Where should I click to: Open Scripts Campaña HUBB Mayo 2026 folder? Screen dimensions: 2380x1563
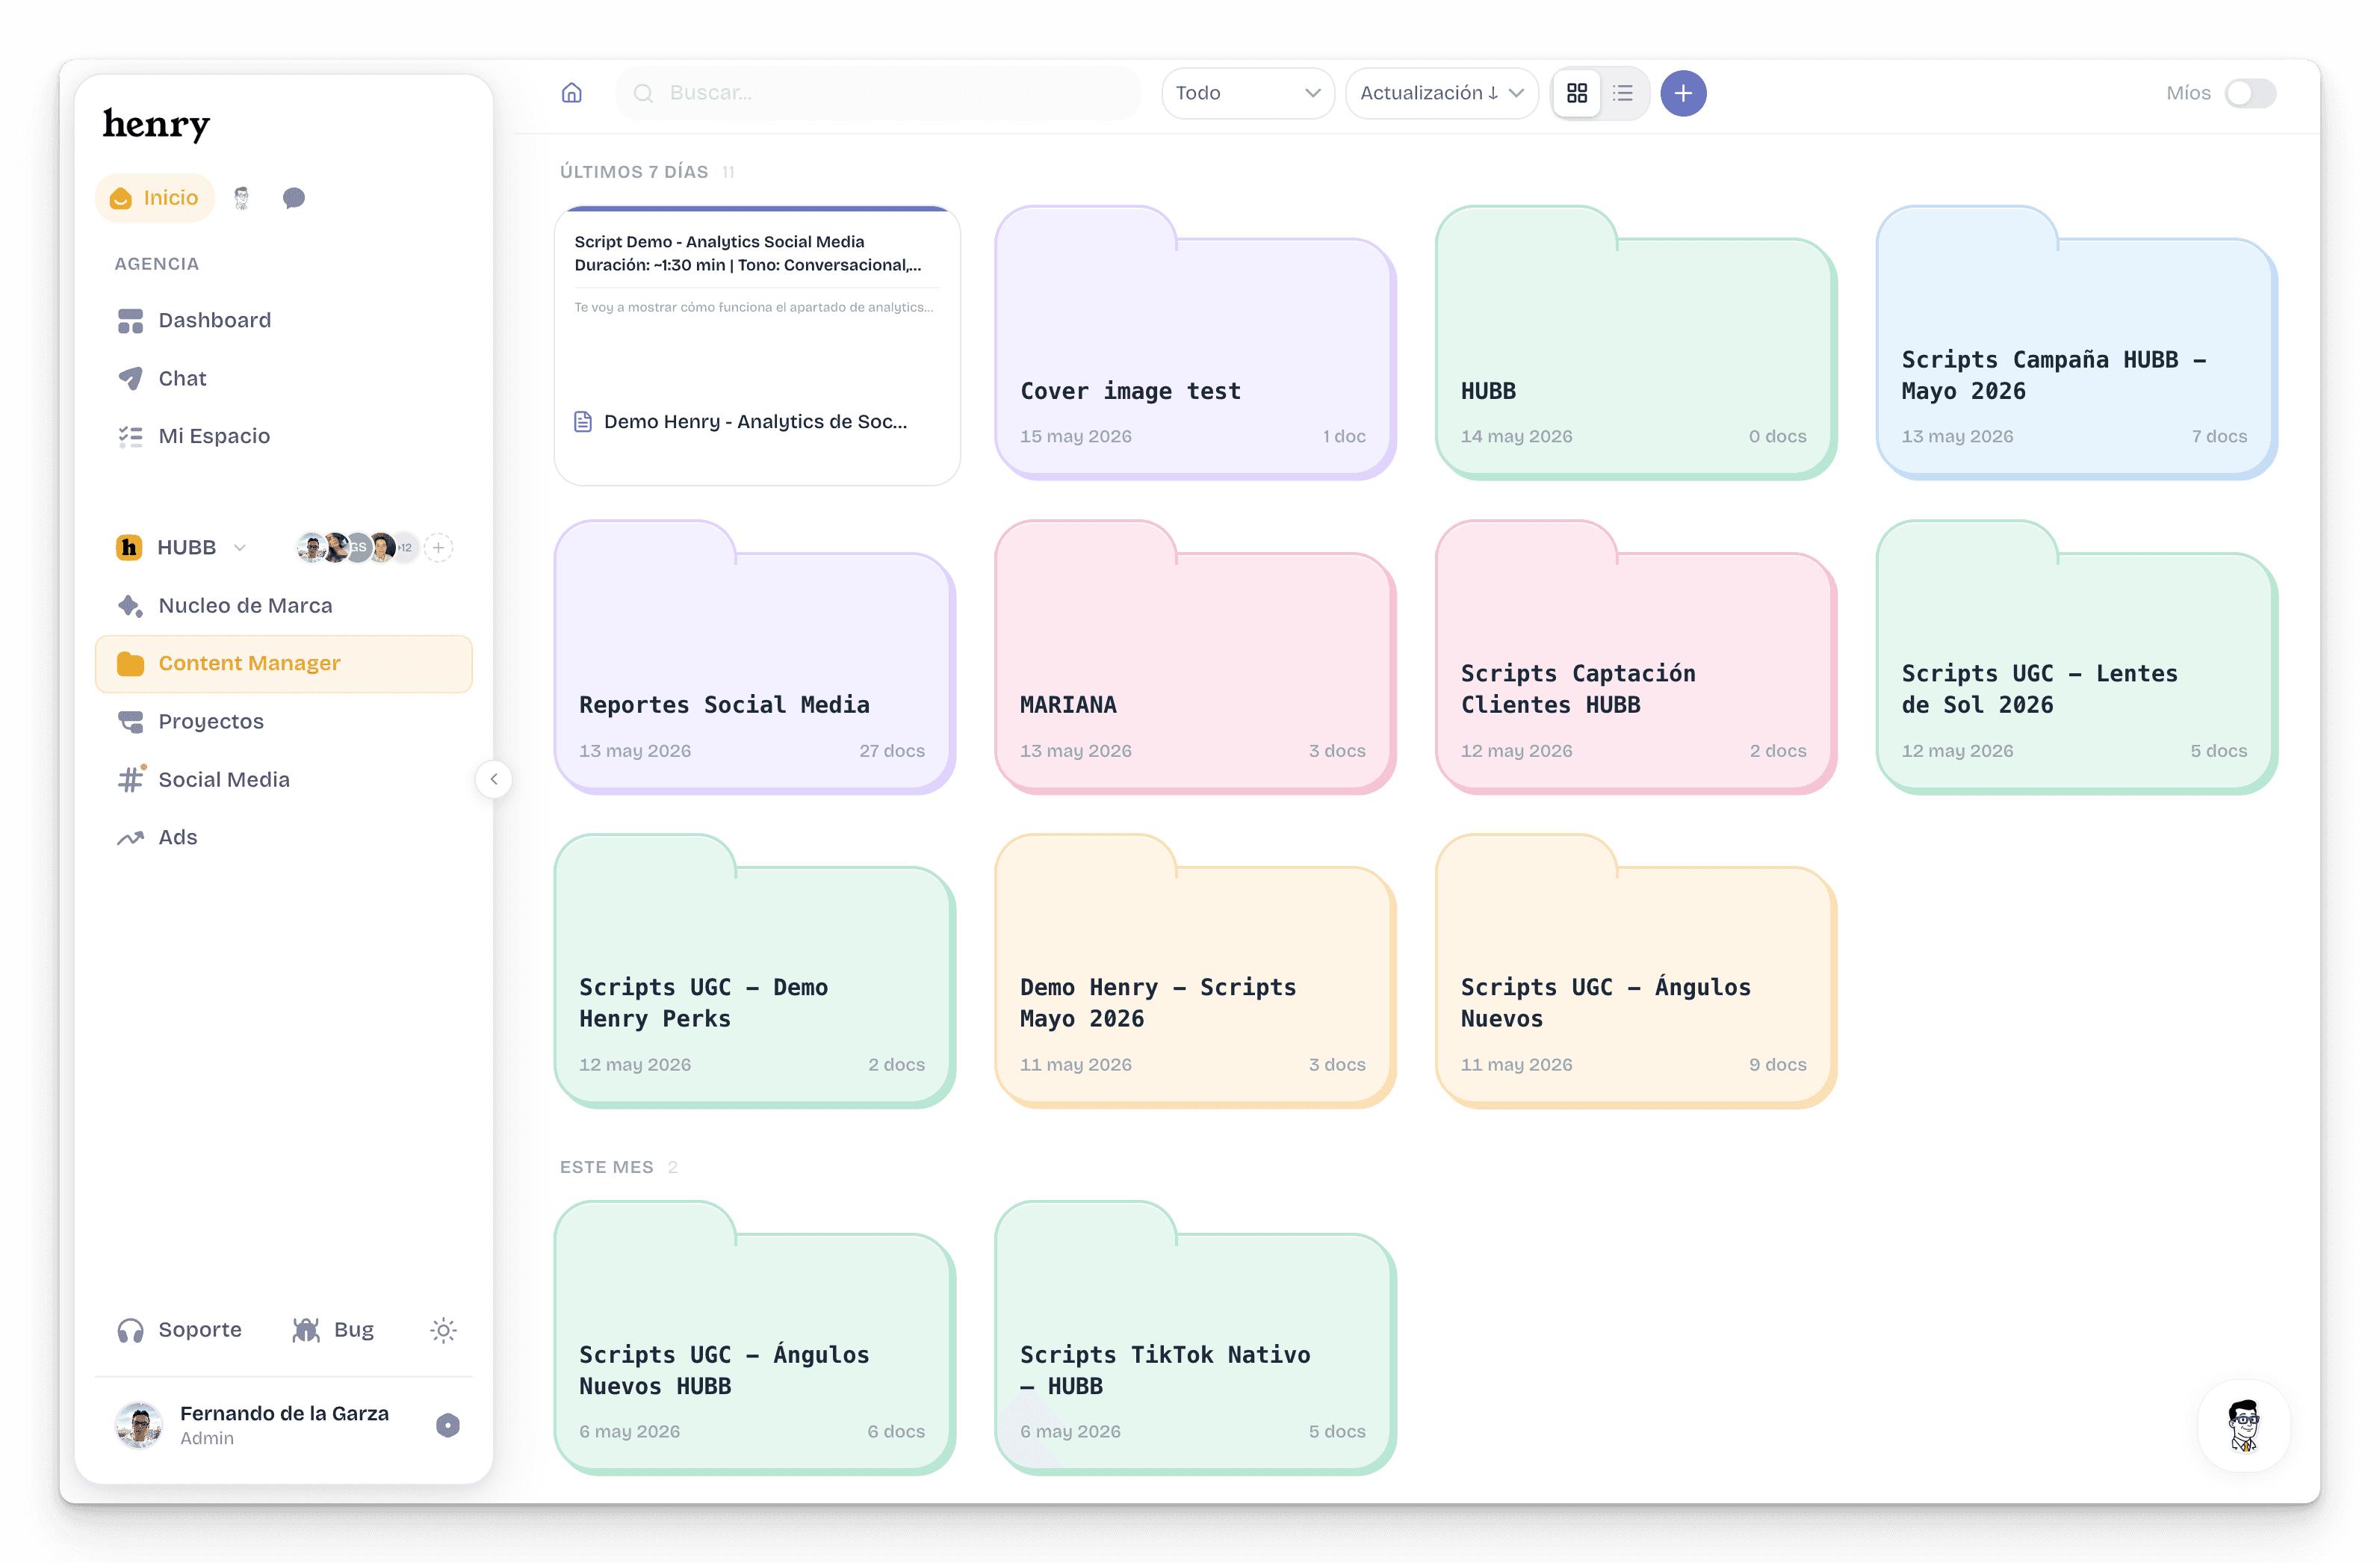pos(2076,343)
